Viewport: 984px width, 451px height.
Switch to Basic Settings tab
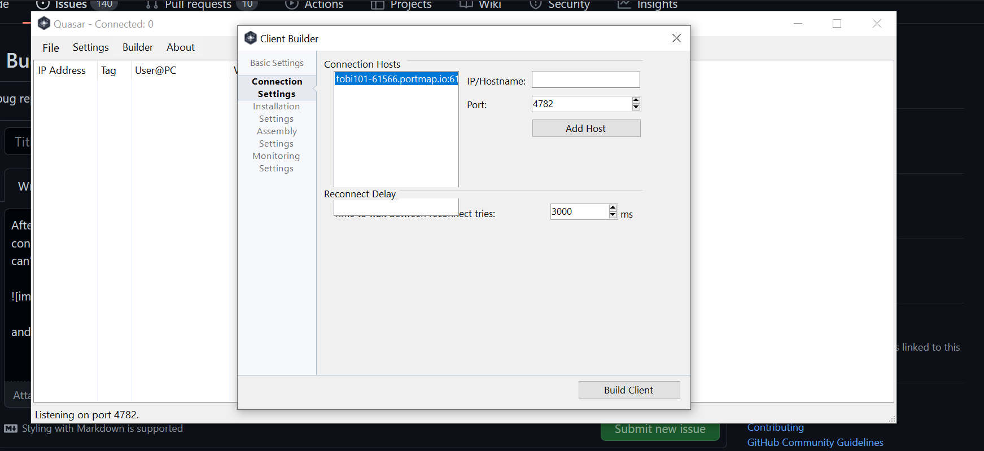pyautogui.click(x=277, y=63)
